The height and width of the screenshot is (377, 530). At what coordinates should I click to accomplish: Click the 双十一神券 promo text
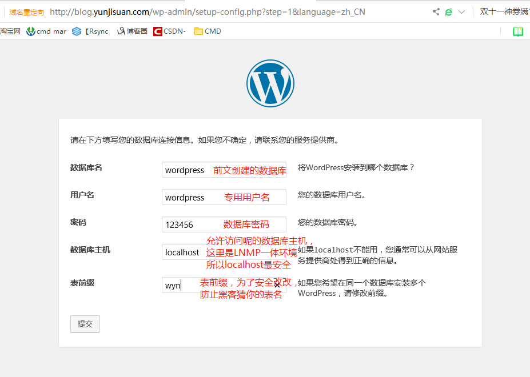coord(505,12)
